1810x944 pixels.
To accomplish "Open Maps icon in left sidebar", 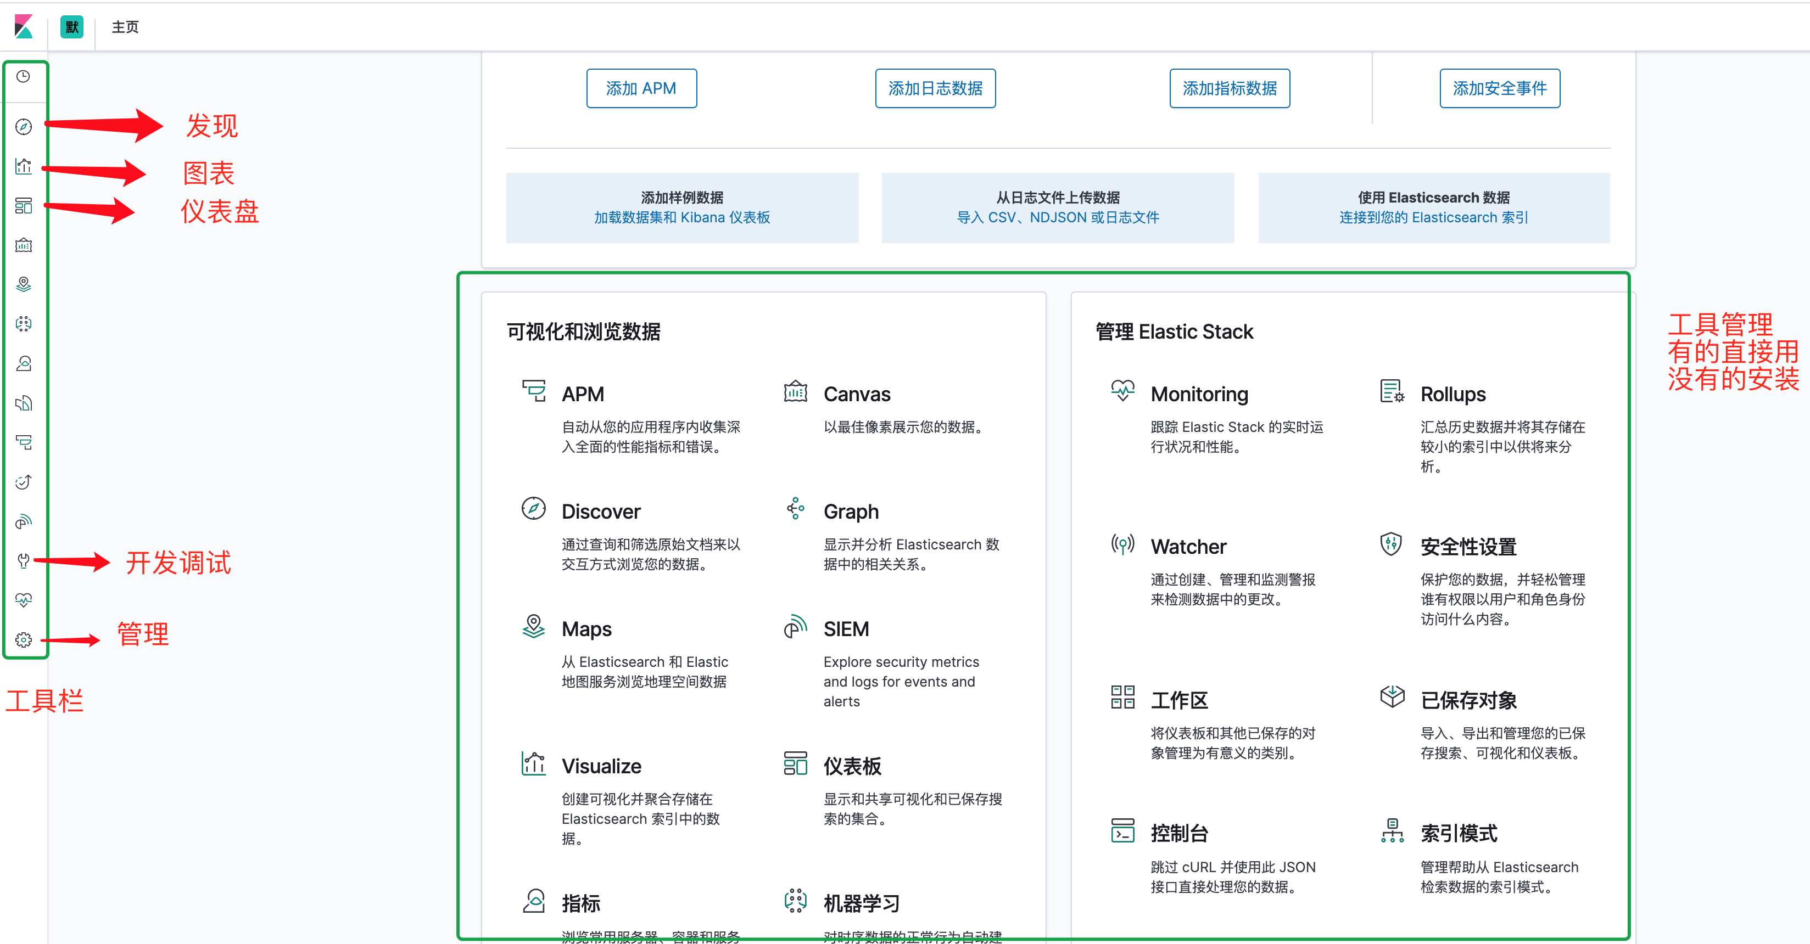I will (23, 284).
